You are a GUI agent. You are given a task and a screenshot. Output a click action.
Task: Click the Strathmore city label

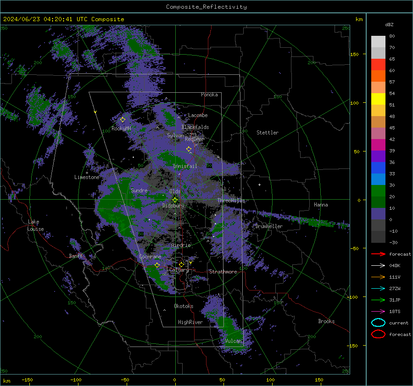223,272
